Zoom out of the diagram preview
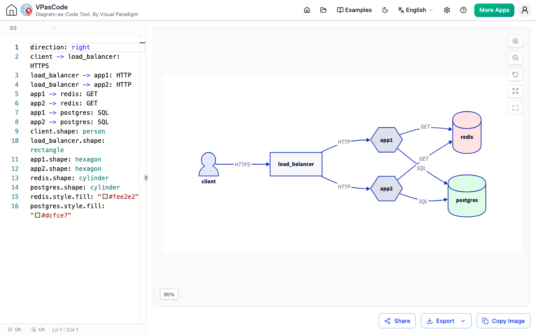The height and width of the screenshot is (335, 537). click(x=515, y=58)
